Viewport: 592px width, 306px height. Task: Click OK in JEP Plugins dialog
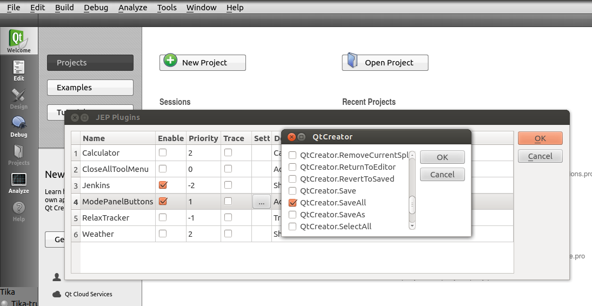point(540,138)
